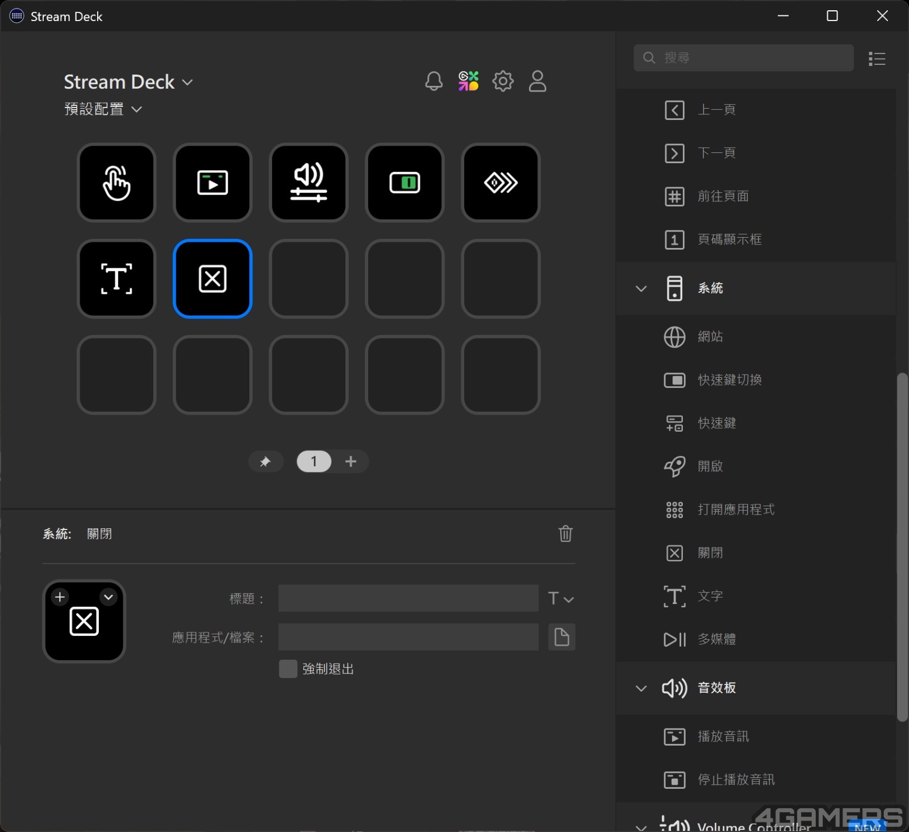909x832 pixels.
Task: Add an icon state via plus on preview
Action: pos(60,597)
